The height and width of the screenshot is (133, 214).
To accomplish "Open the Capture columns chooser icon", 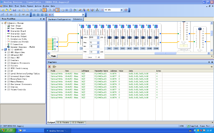I will pos(54,67).
